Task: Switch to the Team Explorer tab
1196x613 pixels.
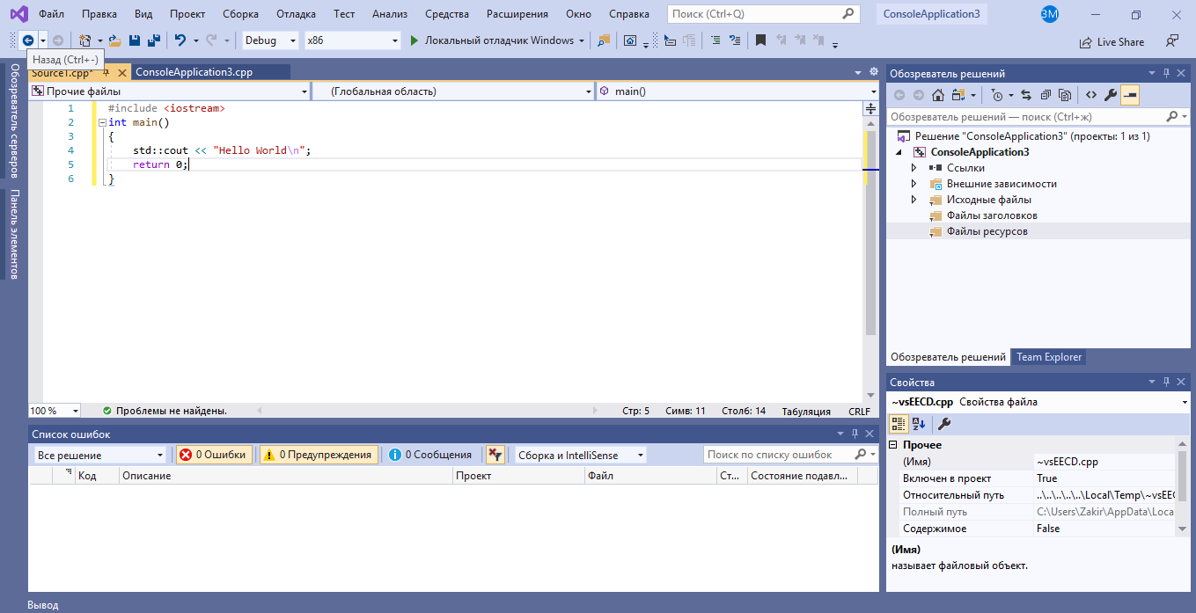Action: 1049,357
